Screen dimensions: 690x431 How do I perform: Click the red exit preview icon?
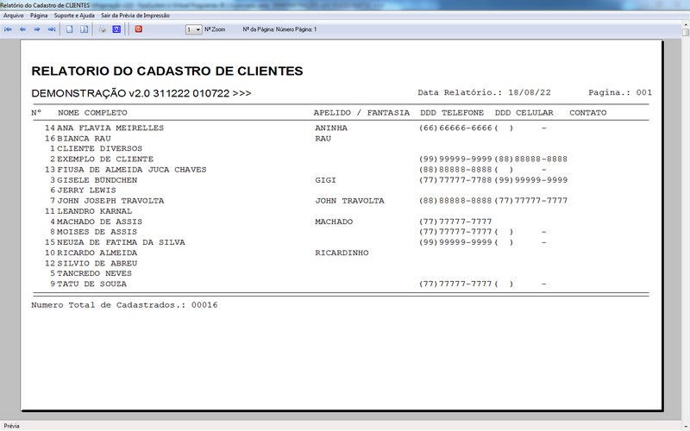tap(139, 29)
